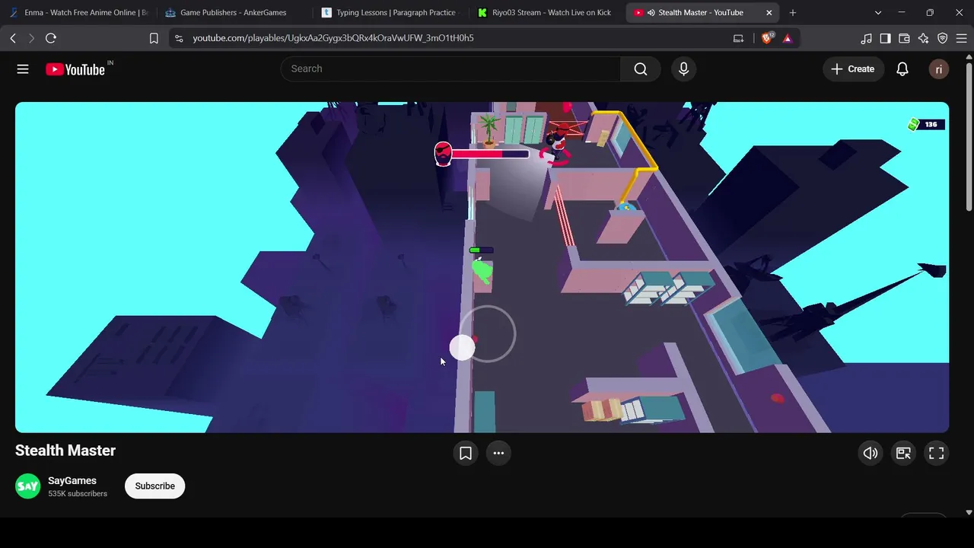
Task: Switch to the Game Publishers AnkerGames tab
Action: pos(235,13)
